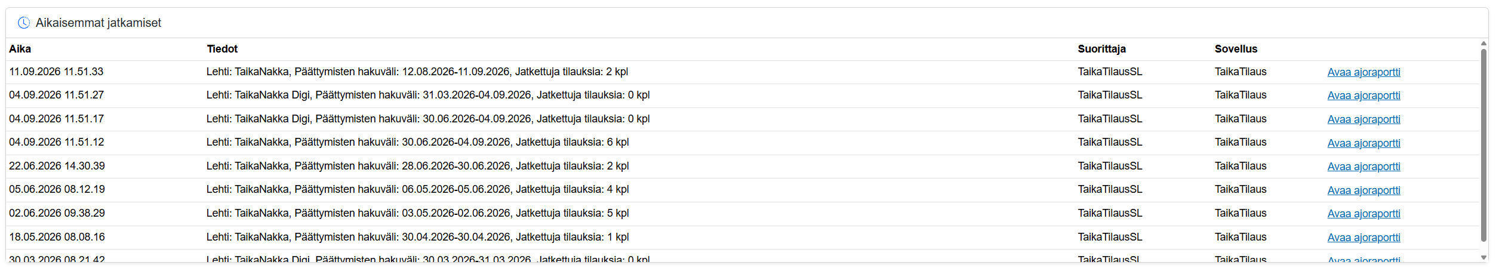Open ajoraportti for 22.06.2026 14.30.39 run
The height and width of the screenshot is (271, 1499).
click(x=1363, y=167)
